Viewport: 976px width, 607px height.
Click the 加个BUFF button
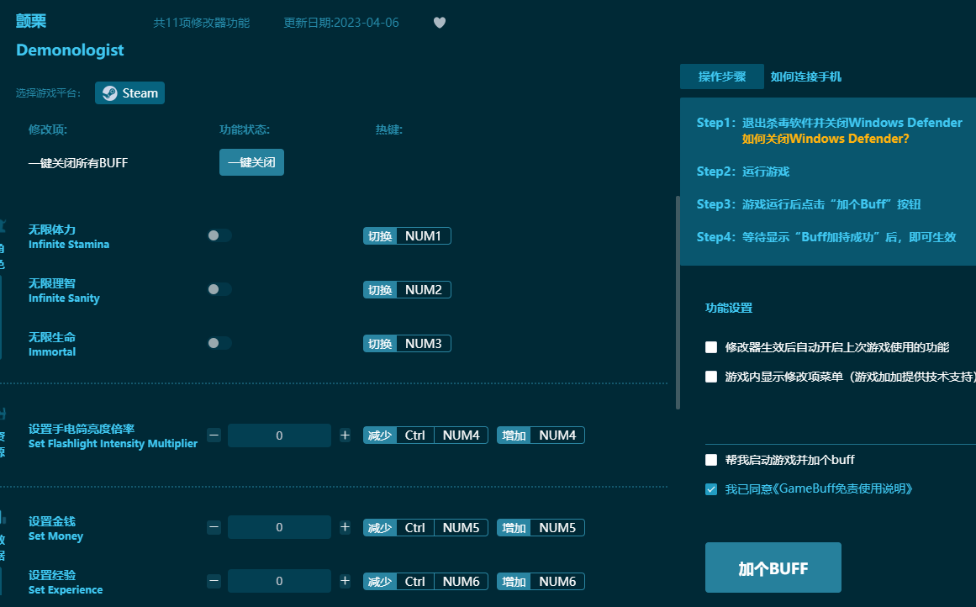point(773,567)
